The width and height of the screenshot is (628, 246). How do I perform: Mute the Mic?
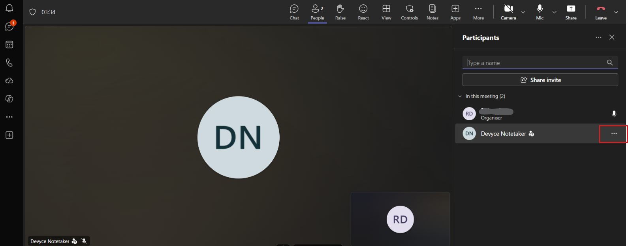tap(540, 12)
